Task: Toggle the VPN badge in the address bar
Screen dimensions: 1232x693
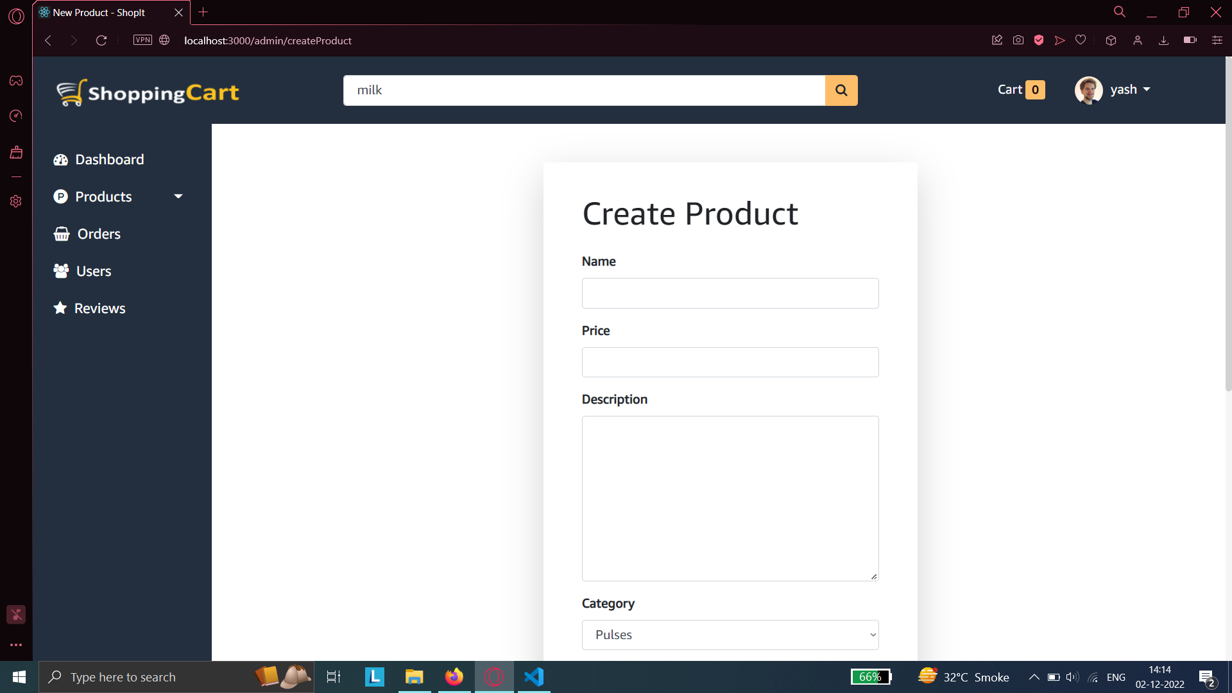Action: pos(142,39)
